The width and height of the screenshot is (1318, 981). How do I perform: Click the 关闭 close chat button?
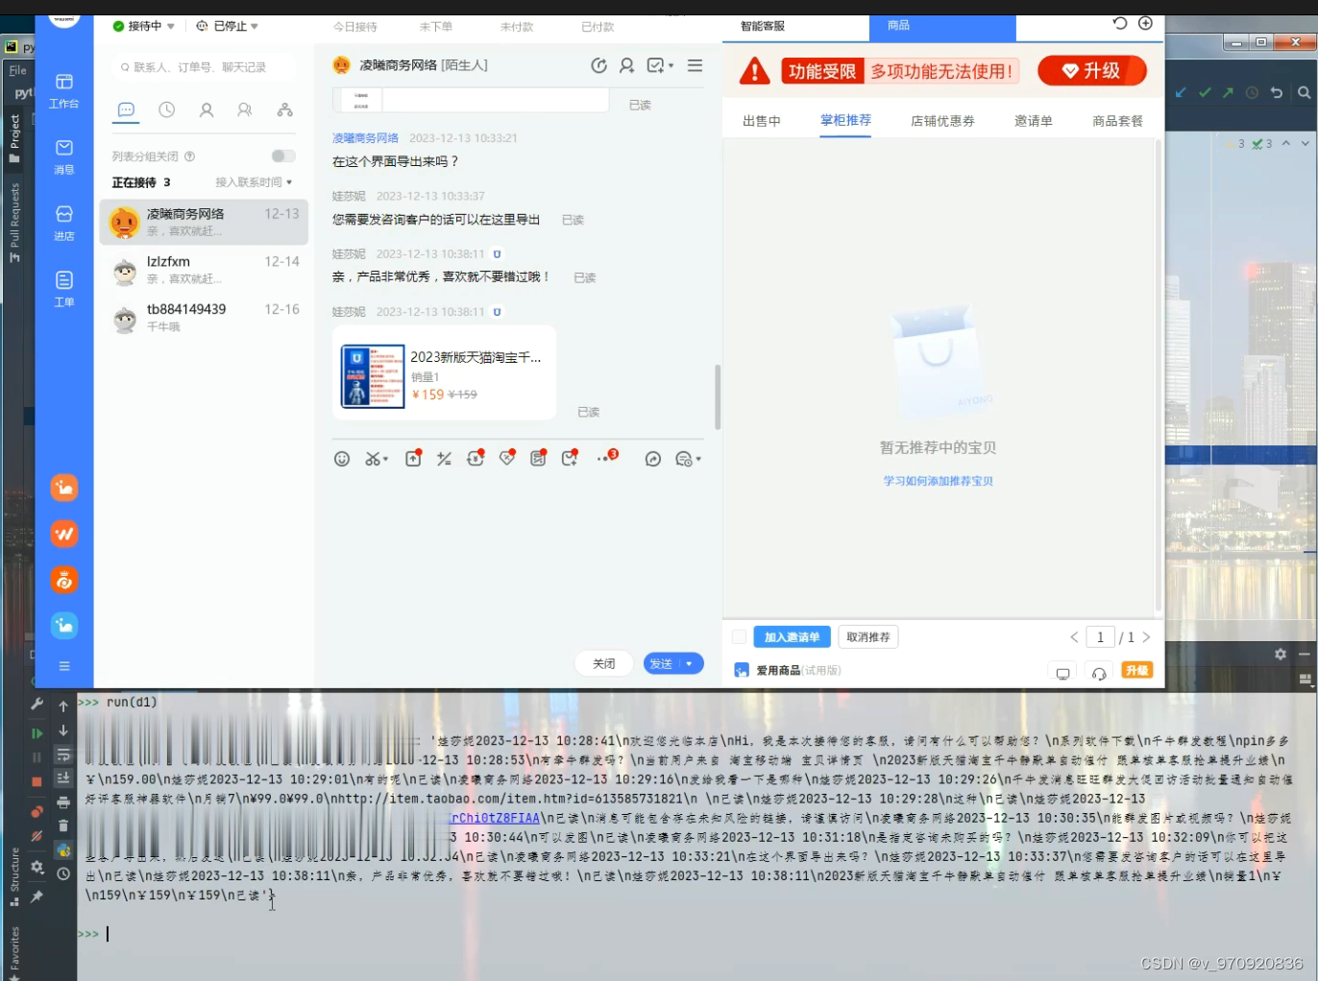(x=603, y=663)
